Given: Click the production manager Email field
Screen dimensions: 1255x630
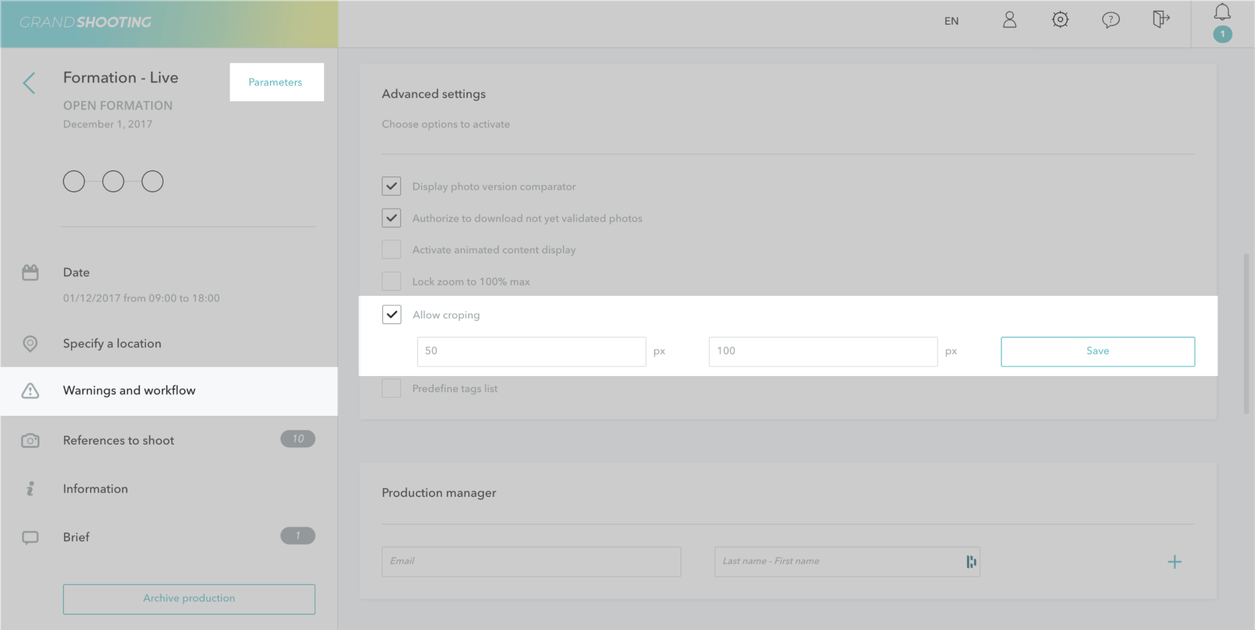Looking at the screenshot, I should 531,561.
